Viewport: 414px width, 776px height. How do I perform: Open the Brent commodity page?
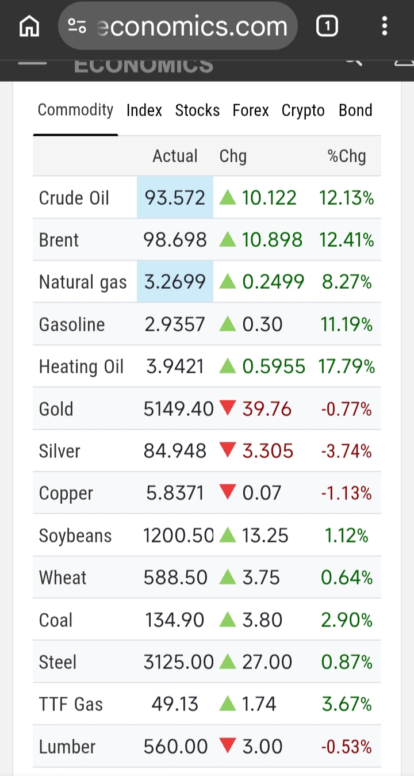click(x=59, y=240)
